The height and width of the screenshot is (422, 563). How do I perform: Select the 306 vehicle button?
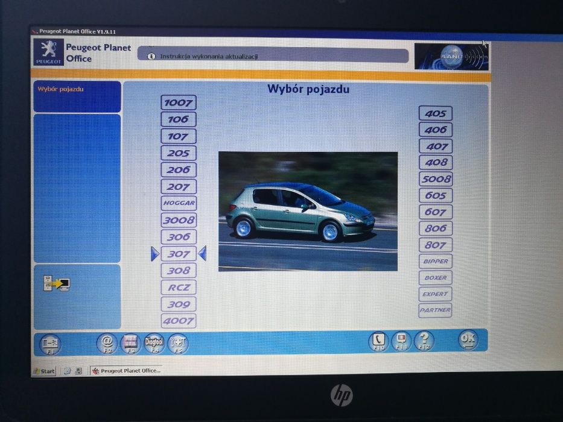click(x=179, y=237)
